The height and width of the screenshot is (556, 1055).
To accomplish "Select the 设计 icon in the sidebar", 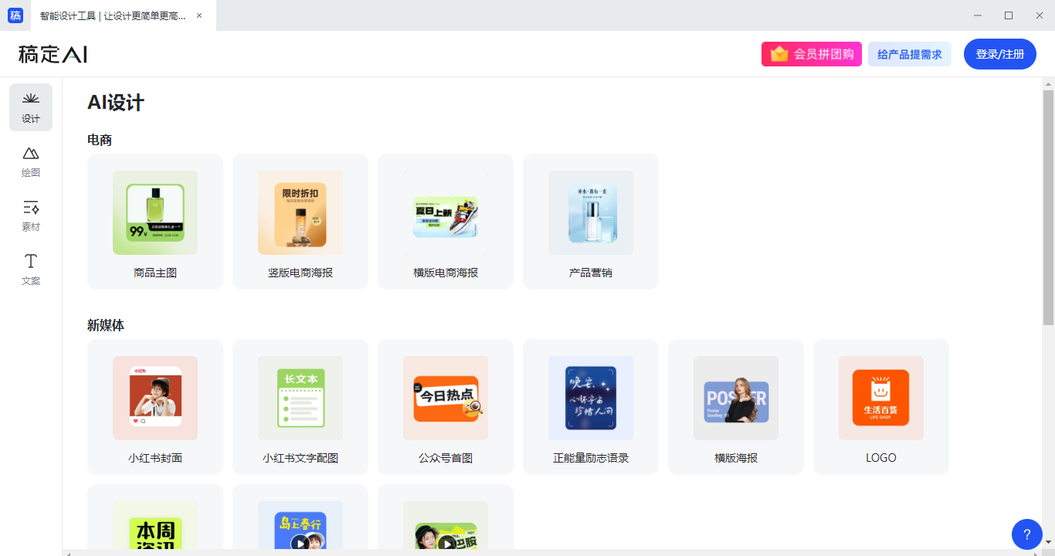I will [x=30, y=107].
